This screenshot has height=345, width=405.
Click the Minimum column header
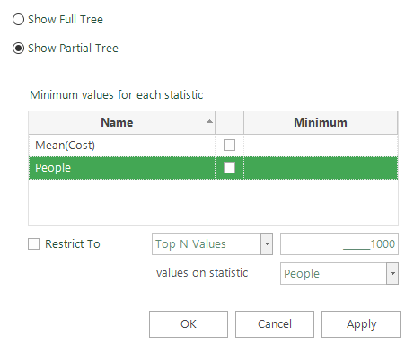321,122
